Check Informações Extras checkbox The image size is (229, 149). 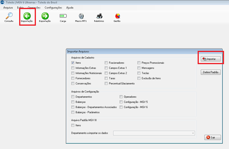(73, 68)
